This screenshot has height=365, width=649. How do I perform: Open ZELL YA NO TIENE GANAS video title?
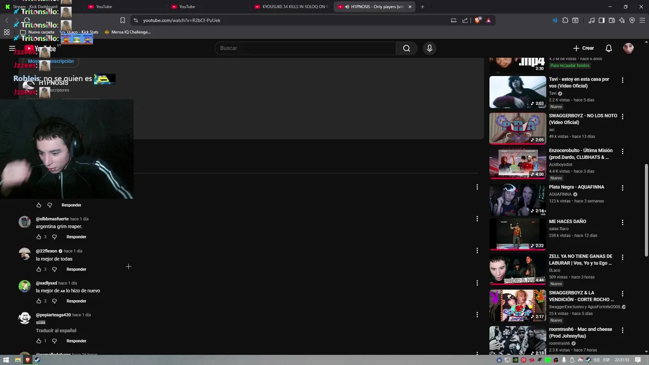coord(581,260)
